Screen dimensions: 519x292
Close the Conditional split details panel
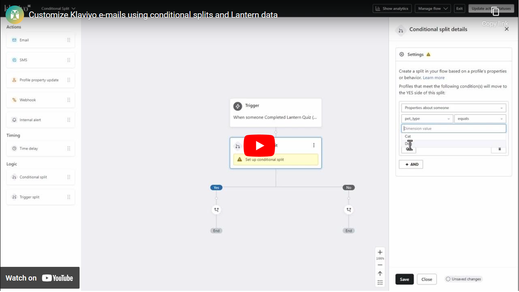tap(507, 29)
